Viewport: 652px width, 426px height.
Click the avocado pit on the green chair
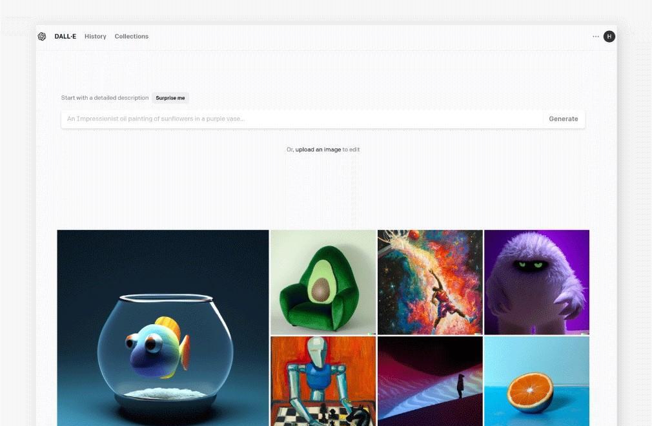321,289
